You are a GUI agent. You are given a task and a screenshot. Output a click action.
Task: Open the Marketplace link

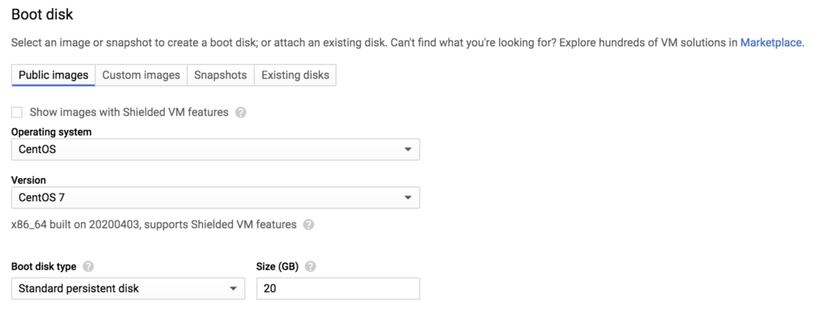coord(771,42)
